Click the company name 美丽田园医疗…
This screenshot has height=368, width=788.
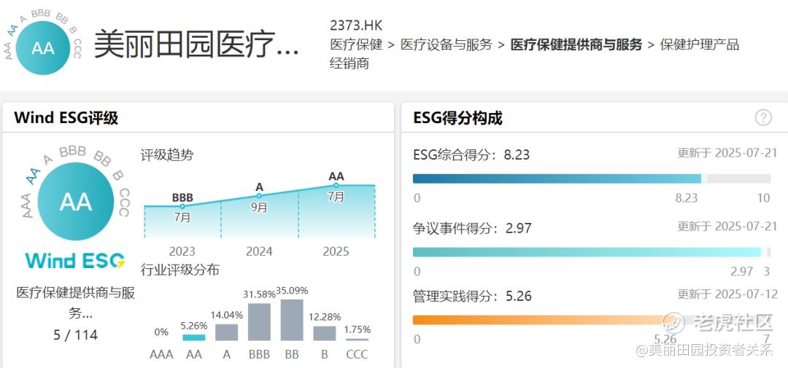pos(196,44)
